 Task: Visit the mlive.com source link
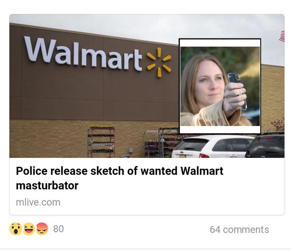[38, 202]
